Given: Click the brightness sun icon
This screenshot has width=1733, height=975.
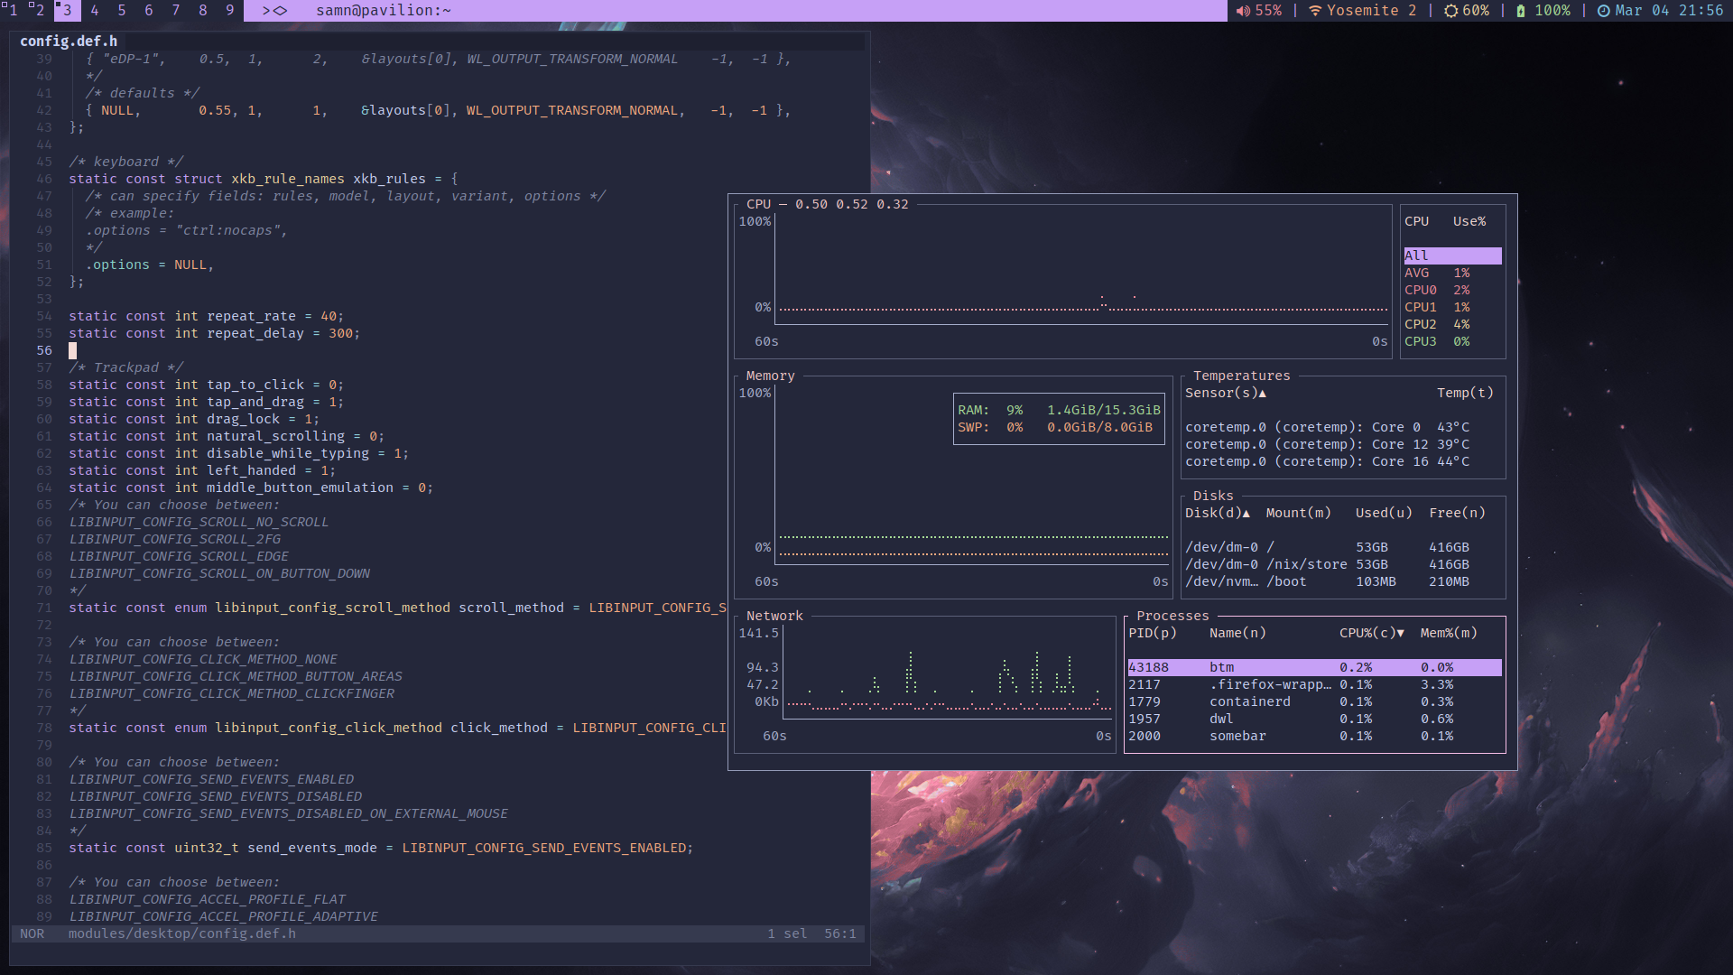Looking at the screenshot, I should (1450, 11).
